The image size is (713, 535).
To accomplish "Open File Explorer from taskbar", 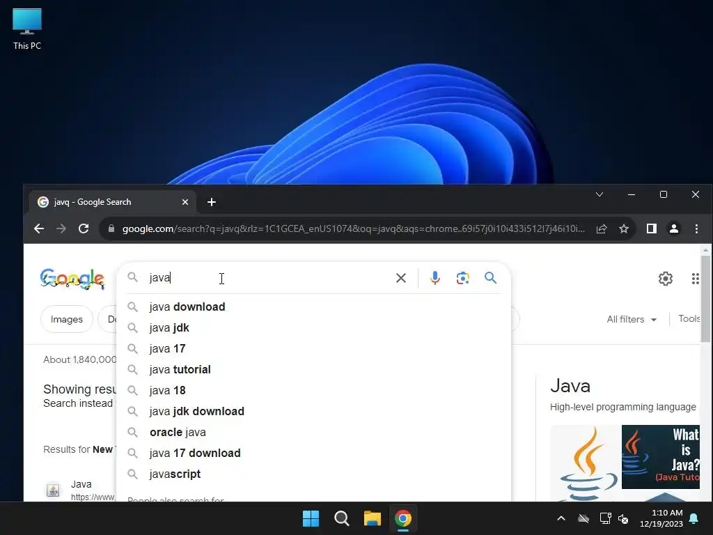I will coord(372,518).
